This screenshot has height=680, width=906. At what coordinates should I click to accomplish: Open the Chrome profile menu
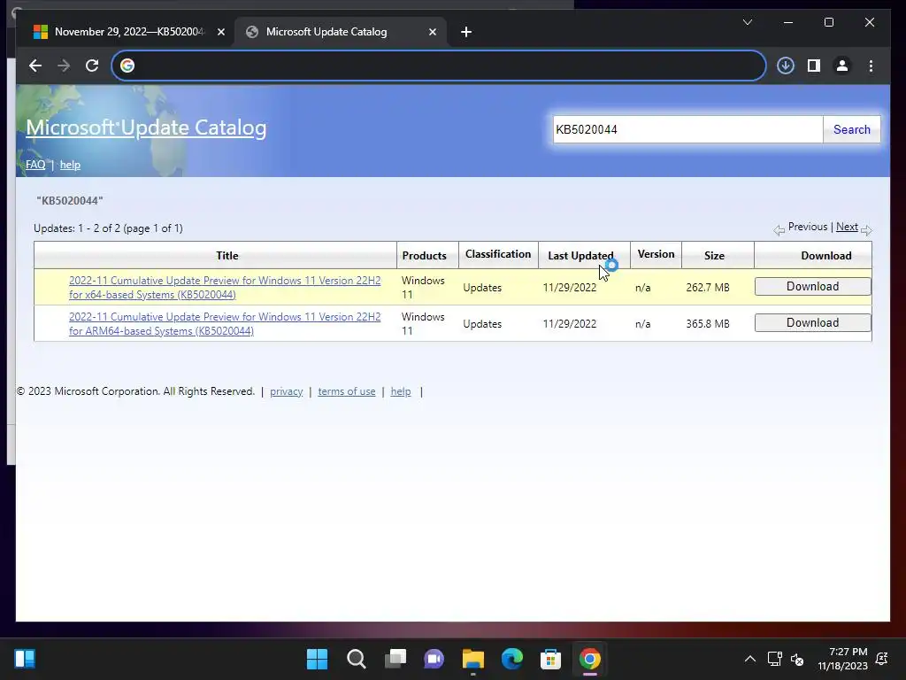pyautogui.click(x=842, y=66)
